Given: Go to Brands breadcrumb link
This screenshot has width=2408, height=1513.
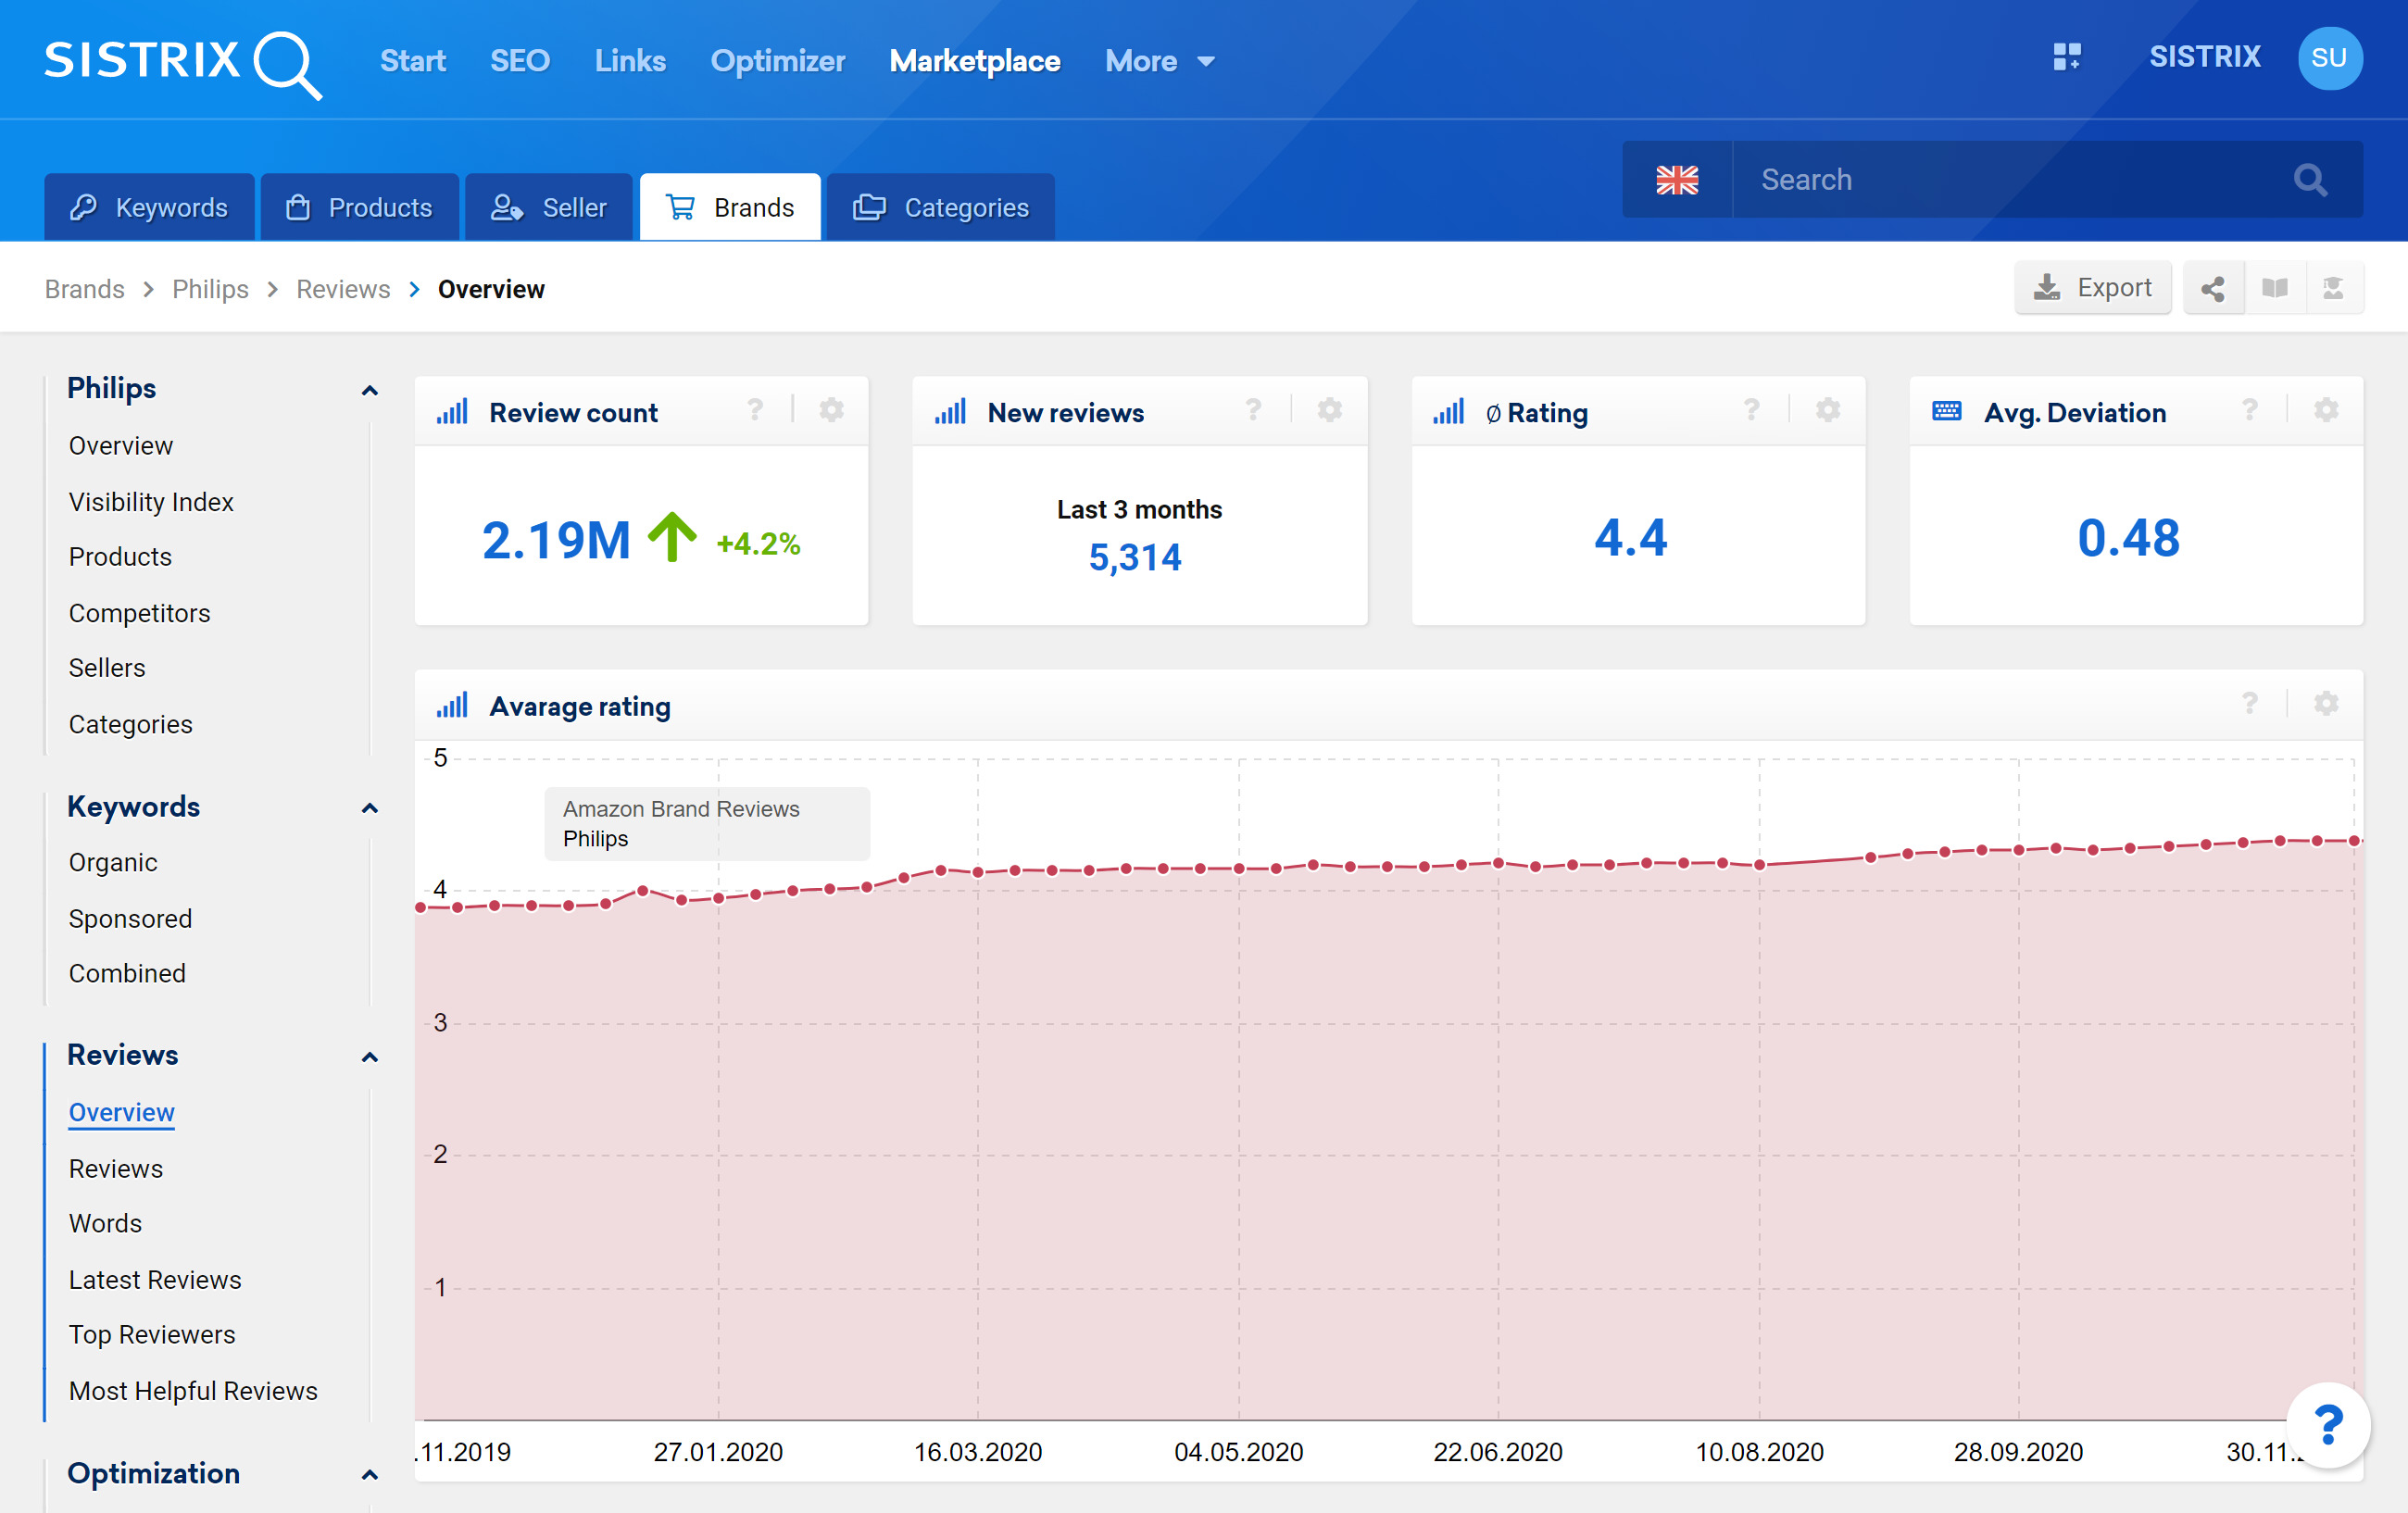Looking at the screenshot, I should pyautogui.click(x=85, y=289).
